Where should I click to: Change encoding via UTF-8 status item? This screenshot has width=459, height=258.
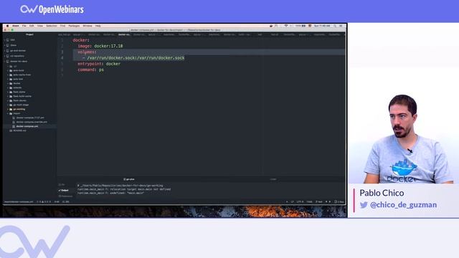[300, 201]
